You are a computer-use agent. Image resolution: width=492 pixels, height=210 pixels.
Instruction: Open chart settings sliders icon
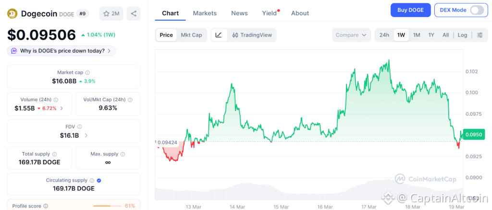[x=480, y=35]
